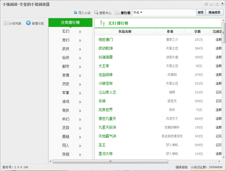Expand the 武侠 category chevron
This screenshot has height=171, width=226.
tap(80, 49)
